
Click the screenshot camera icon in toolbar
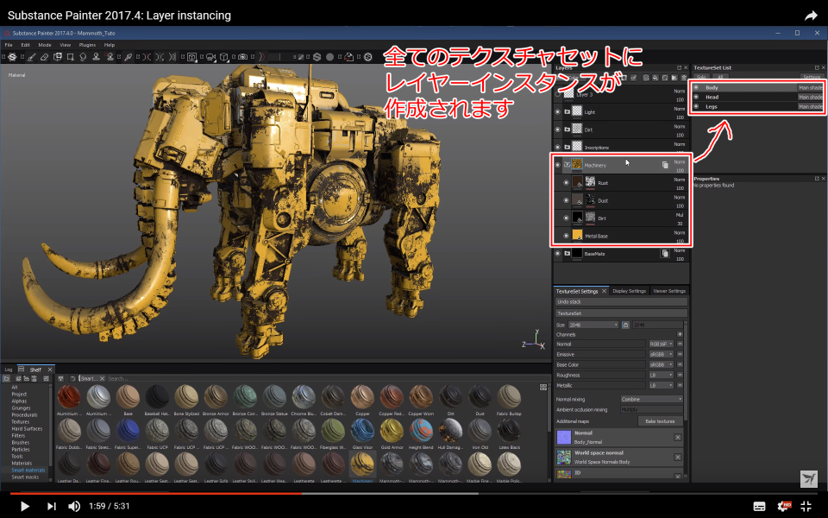point(242,57)
